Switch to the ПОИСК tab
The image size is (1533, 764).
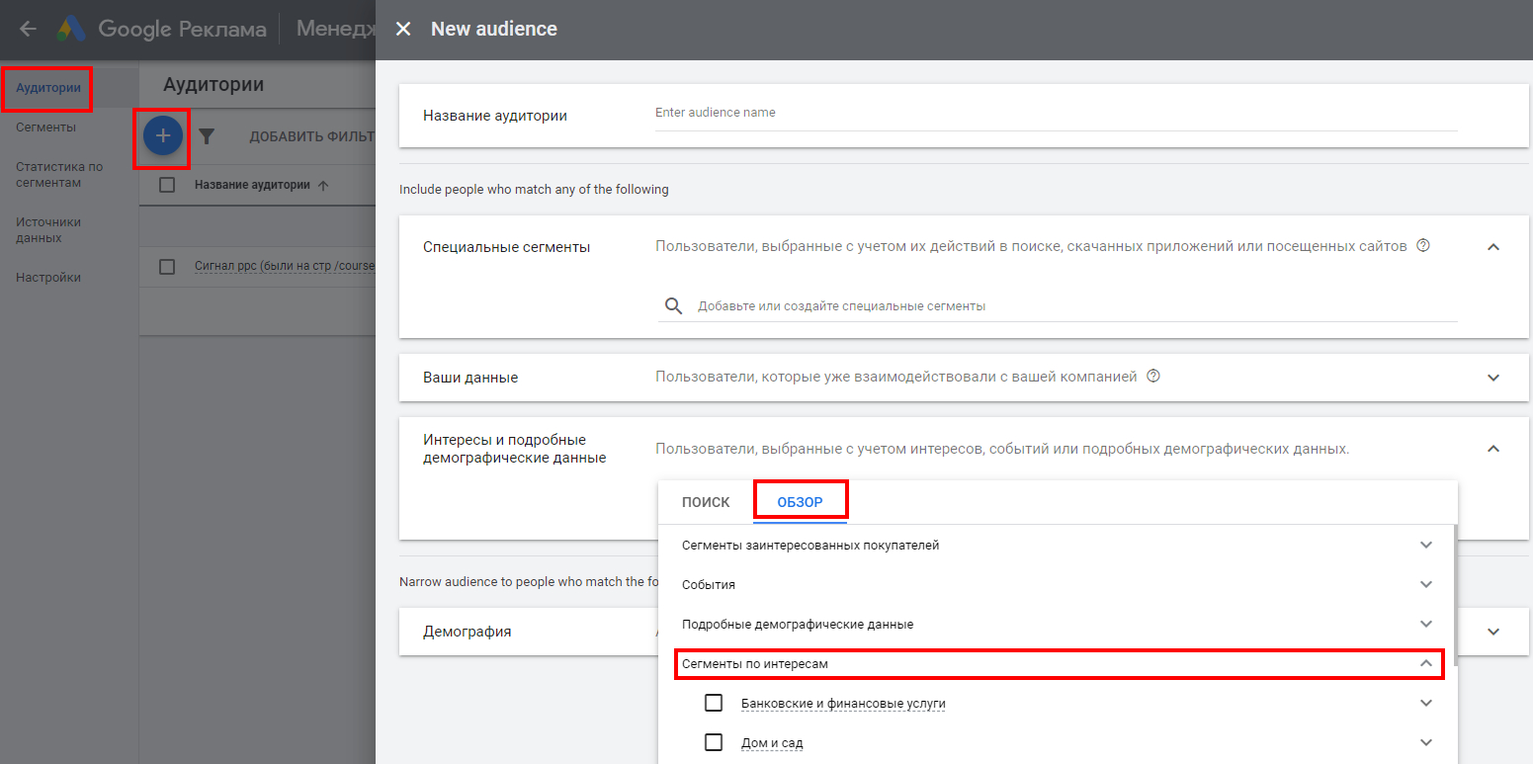click(x=706, y=502)
